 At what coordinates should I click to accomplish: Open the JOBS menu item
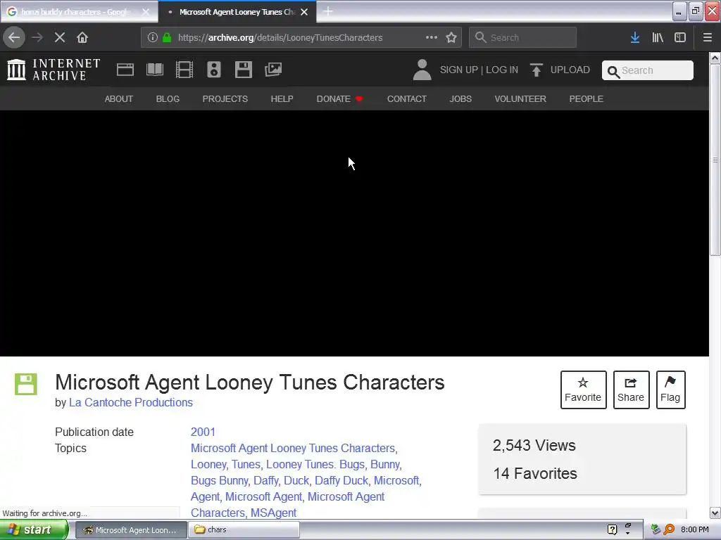tap(460, 98)
